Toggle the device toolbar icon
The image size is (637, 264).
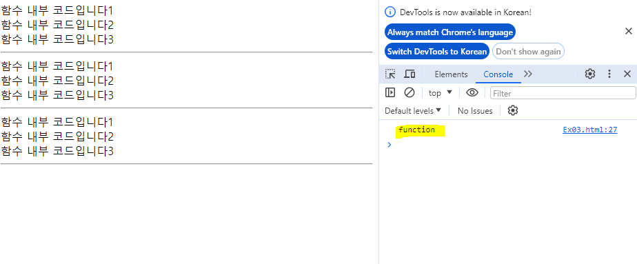tap(410, 74)
